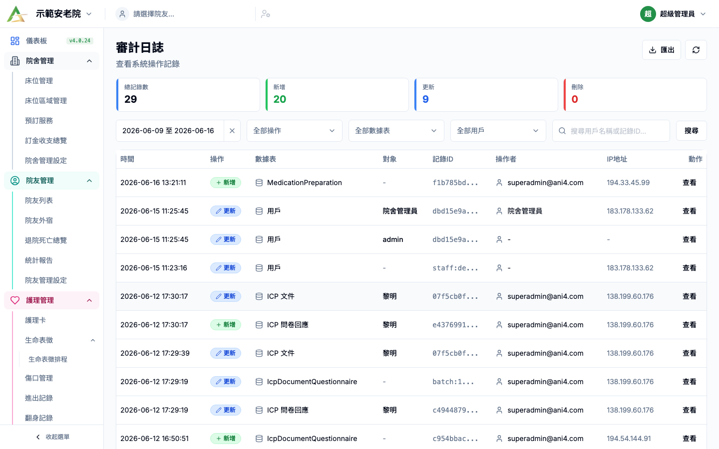Click the 院舍管理 building icon
Viewport: 719px width, 449px height.
coord(15,61)
